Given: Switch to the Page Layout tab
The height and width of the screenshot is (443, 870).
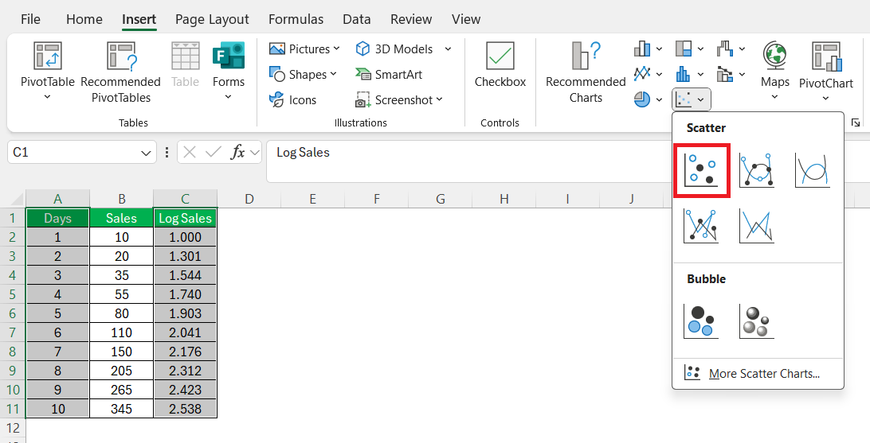Looking at the screenshot, I should (x=212, y=19).
